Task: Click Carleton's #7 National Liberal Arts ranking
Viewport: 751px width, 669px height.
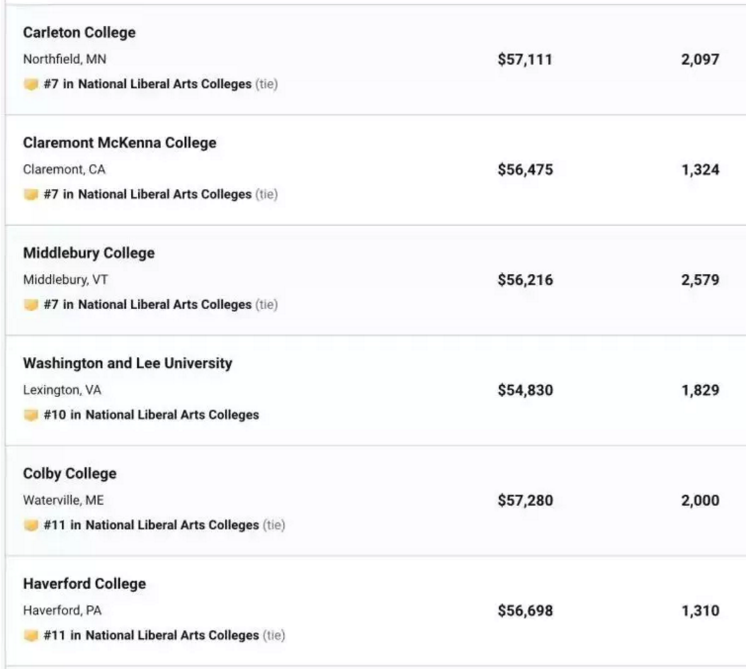Action: point(147,84)
